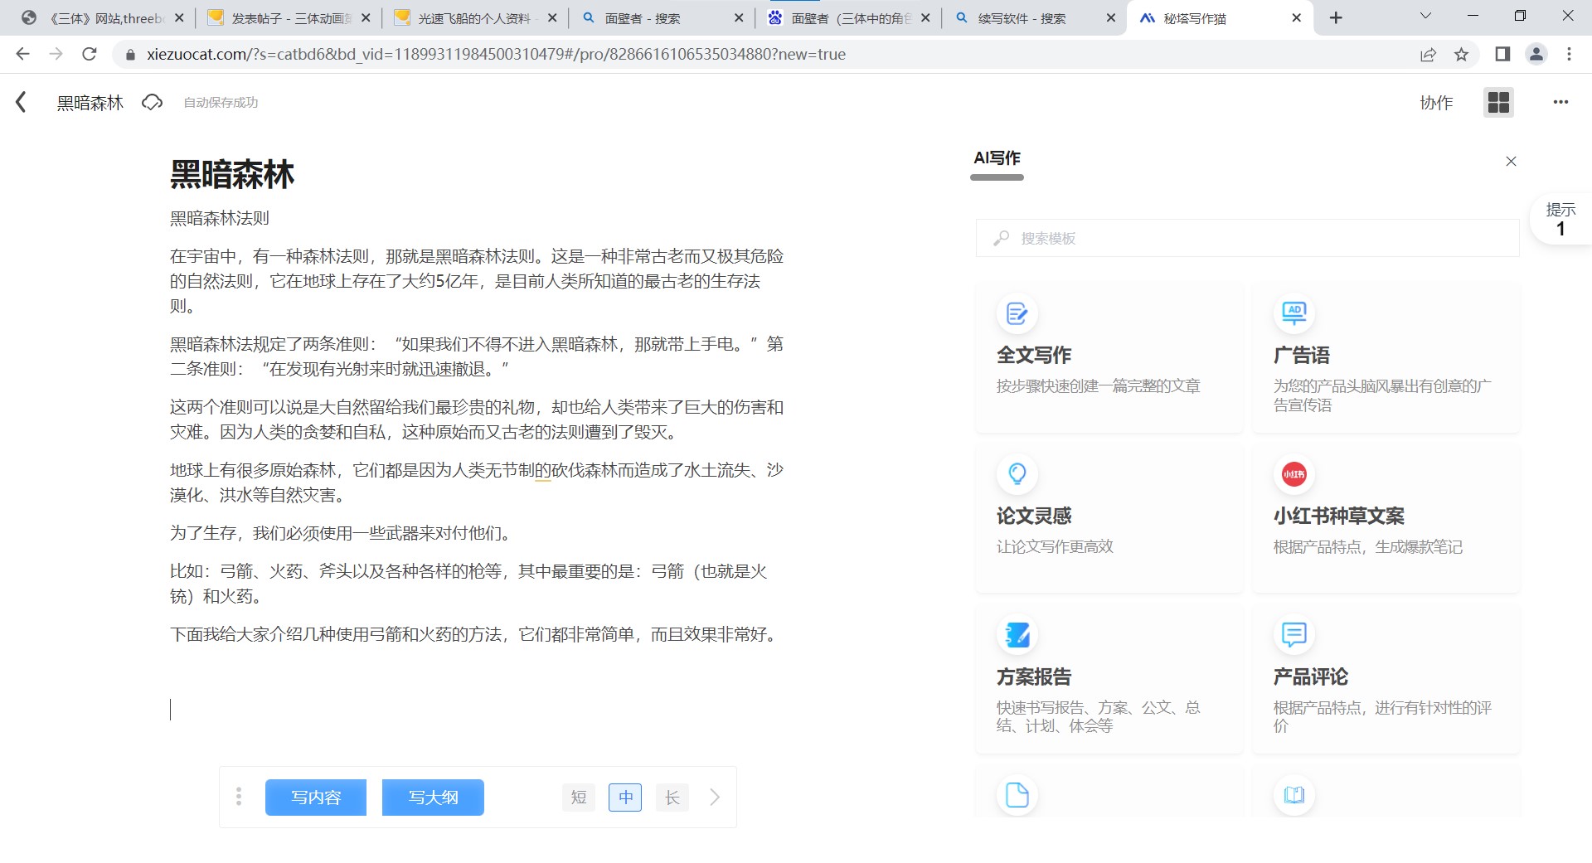Click the 写内容 button
The width and height of the screenshot is (1592, 863).
coord(316,797)
